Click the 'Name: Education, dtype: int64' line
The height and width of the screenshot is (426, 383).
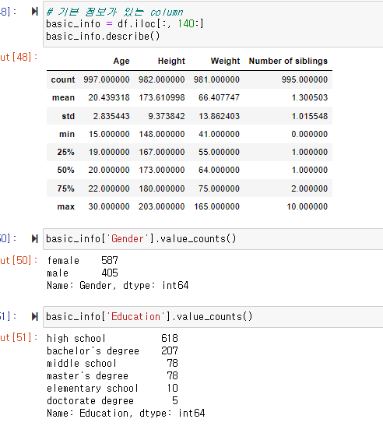126,414
